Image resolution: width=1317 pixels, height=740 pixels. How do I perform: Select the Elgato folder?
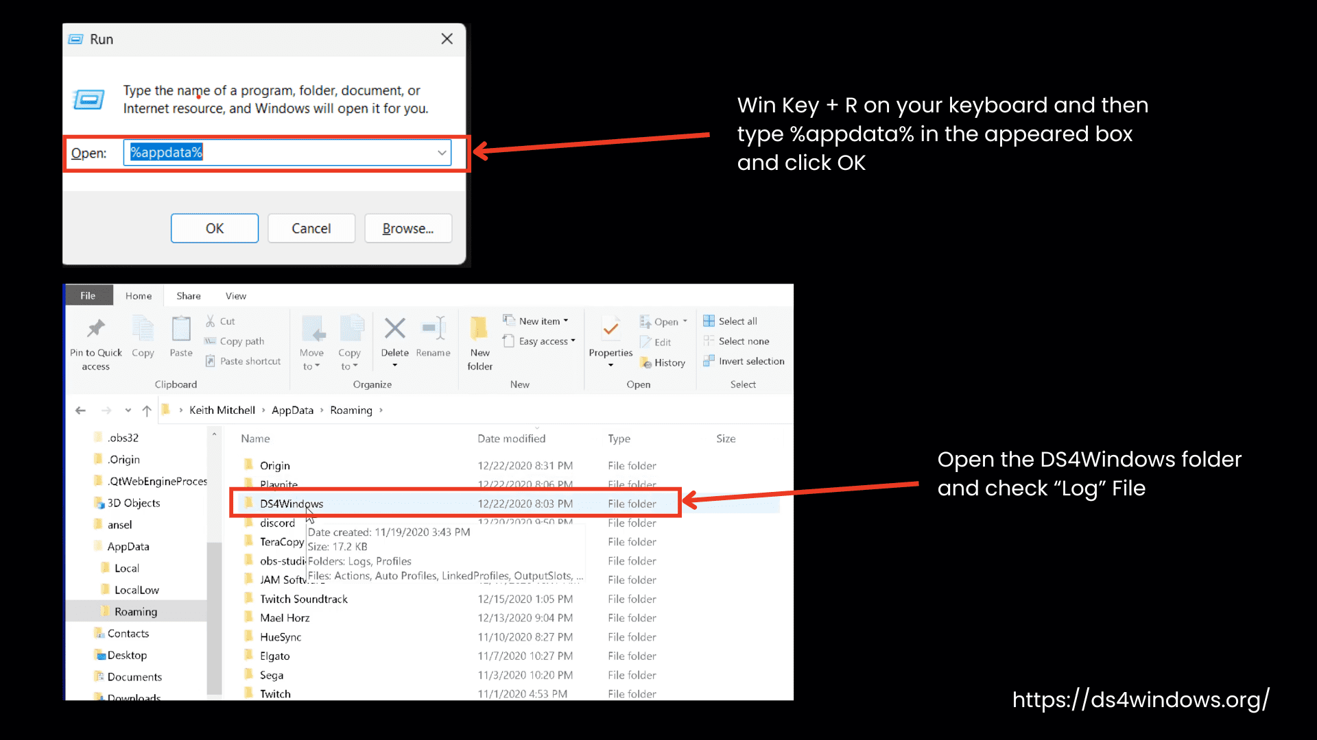[275, 656]
